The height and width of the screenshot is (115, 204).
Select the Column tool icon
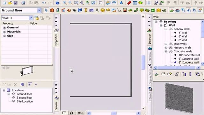86,10
